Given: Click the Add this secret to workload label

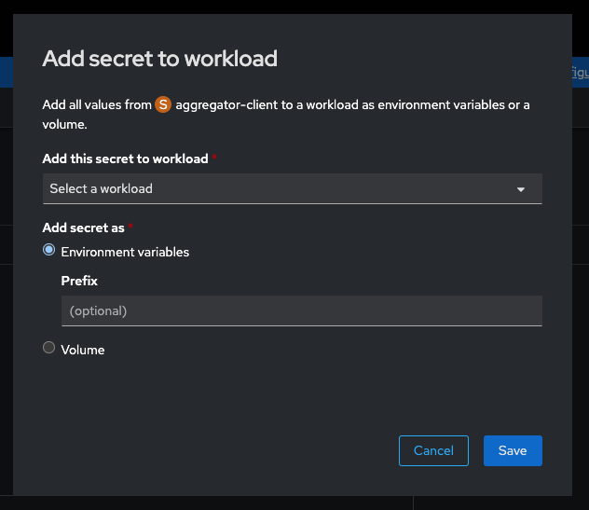Looking at the screenshot, I should 126,159.
